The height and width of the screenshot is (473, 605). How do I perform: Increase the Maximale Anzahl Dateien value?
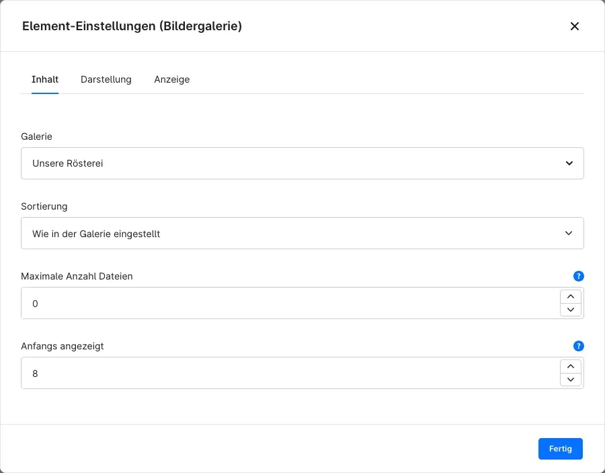pos(571,296)
